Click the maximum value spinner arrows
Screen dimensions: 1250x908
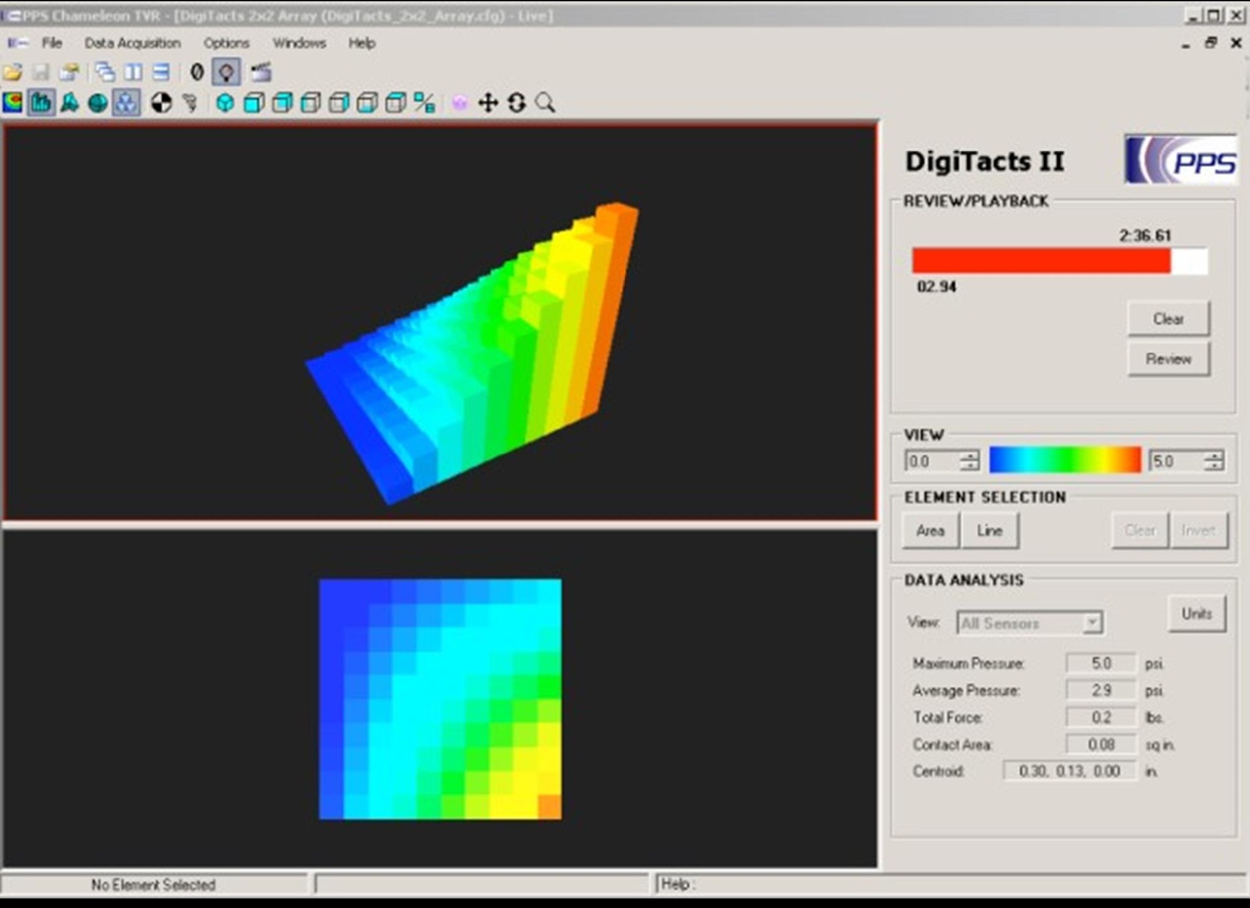[x=1214, y=461]
